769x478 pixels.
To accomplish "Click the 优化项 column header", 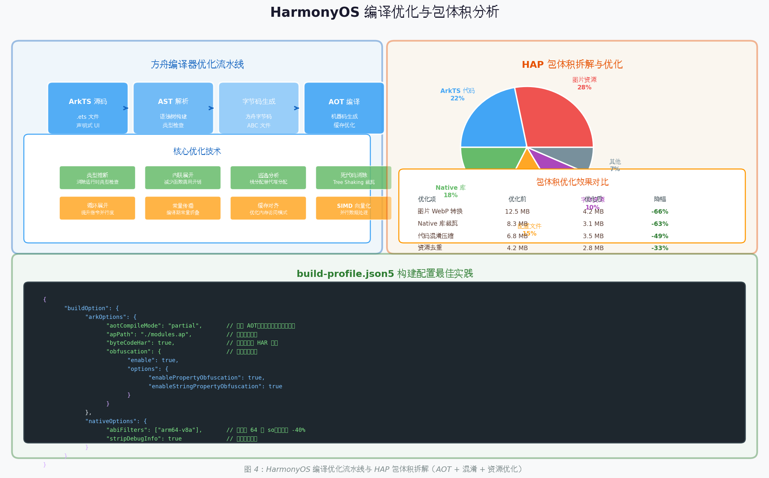I will pyautogui.click(x=427, y=199).
